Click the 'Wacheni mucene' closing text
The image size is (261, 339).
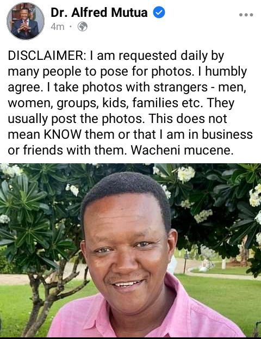pos(182,150)
